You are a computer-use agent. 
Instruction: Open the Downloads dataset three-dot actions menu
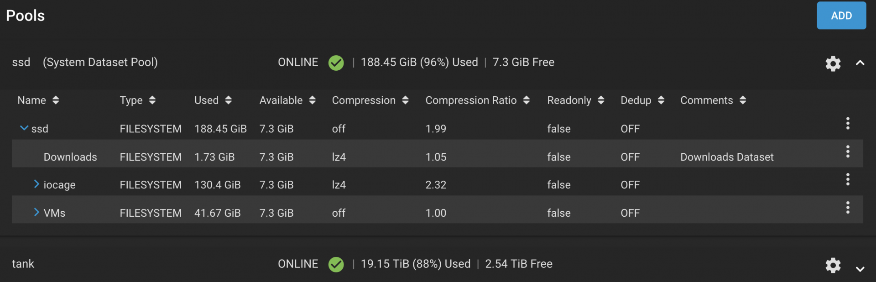tap(848, 151)
